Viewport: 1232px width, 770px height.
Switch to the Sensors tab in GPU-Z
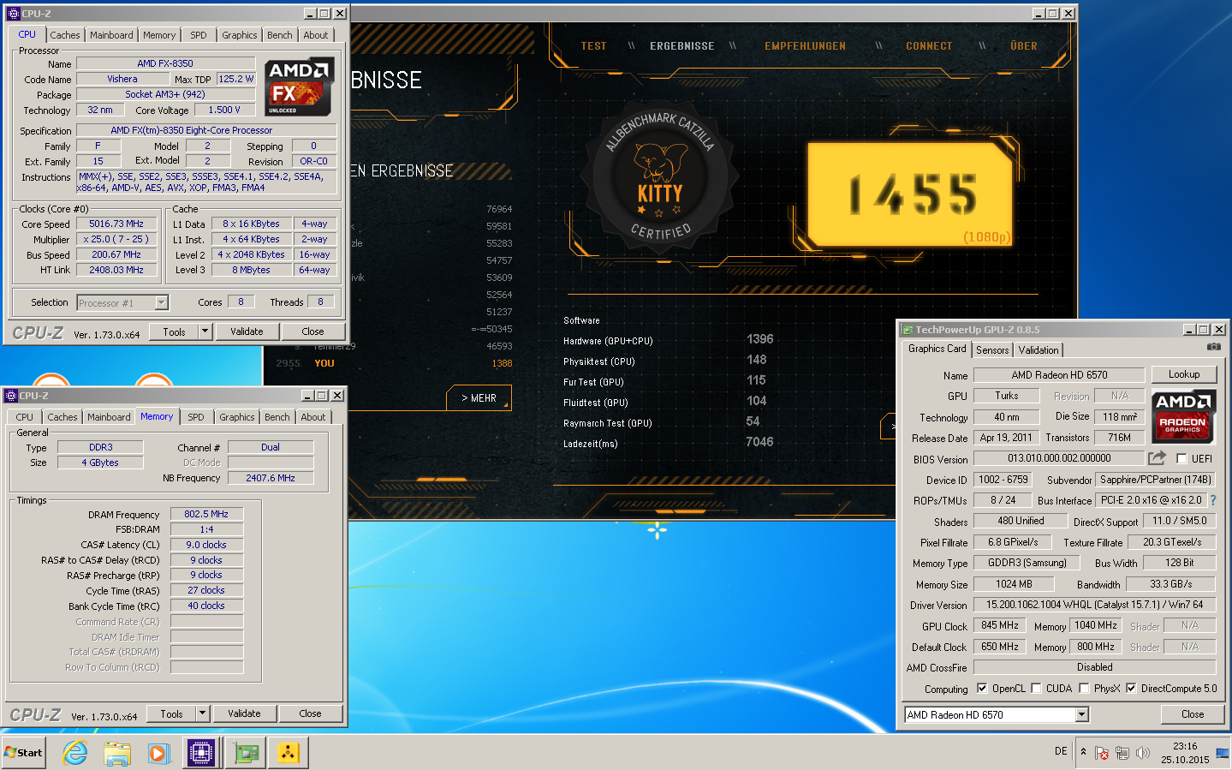tap(992, 350)
